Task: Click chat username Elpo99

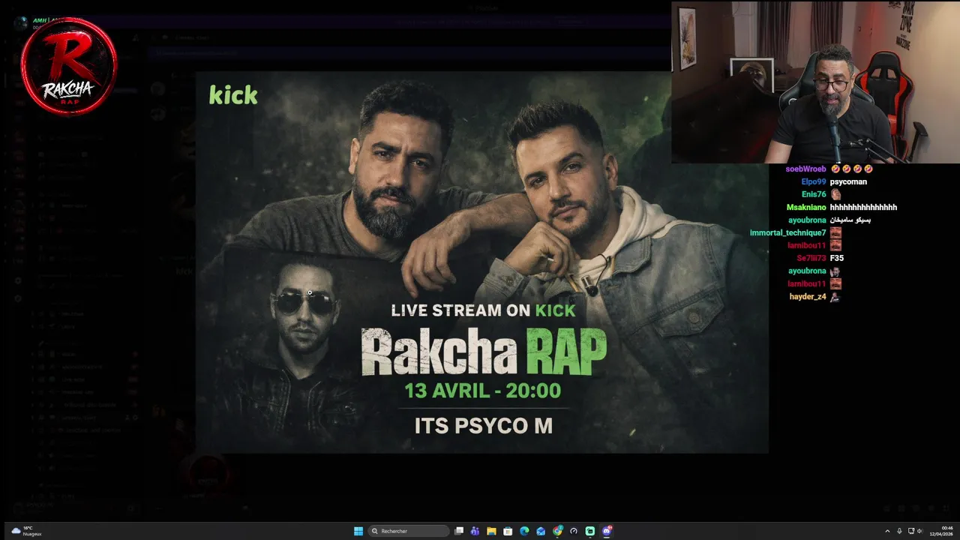Action: pos(814,182)
